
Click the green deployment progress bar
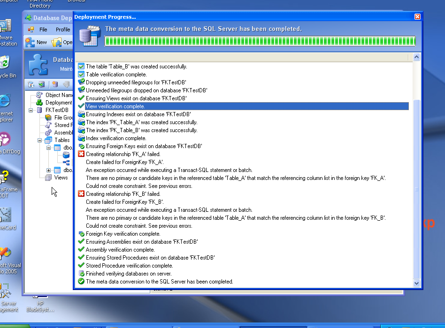click(260, 41)
